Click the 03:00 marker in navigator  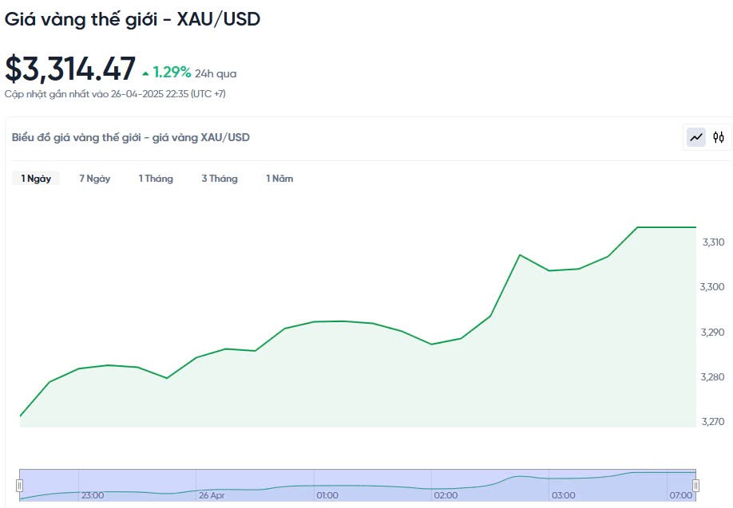tap(563, 495)
